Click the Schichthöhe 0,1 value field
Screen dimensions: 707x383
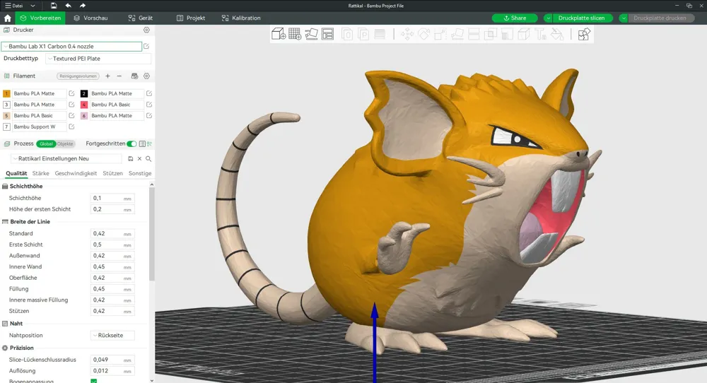click(x=112, y=199)
